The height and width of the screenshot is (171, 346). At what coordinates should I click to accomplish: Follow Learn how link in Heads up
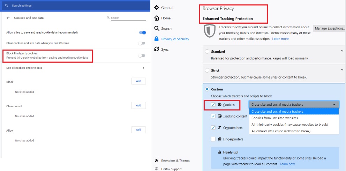(287, 164)
